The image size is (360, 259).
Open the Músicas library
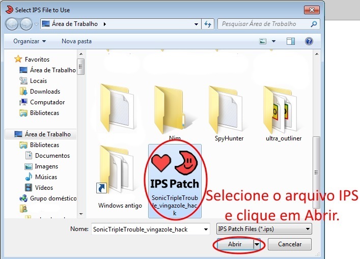41,177
